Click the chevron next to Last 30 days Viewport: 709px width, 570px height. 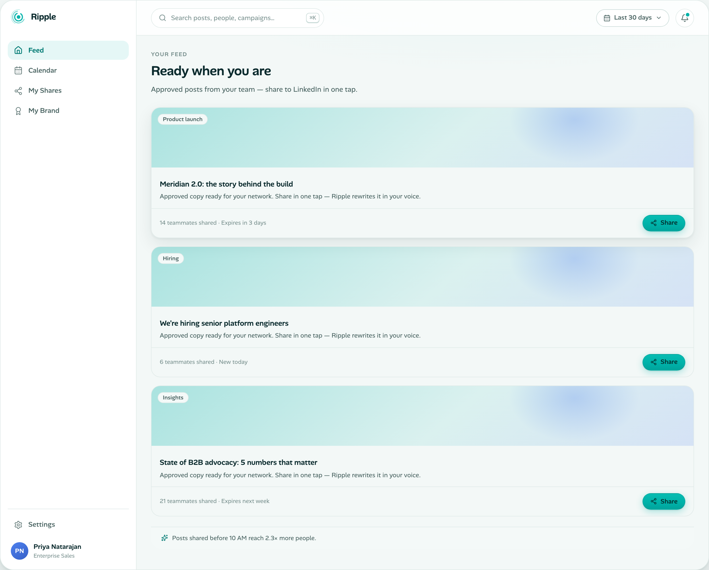pyautogui.click(x=659, y=18)
